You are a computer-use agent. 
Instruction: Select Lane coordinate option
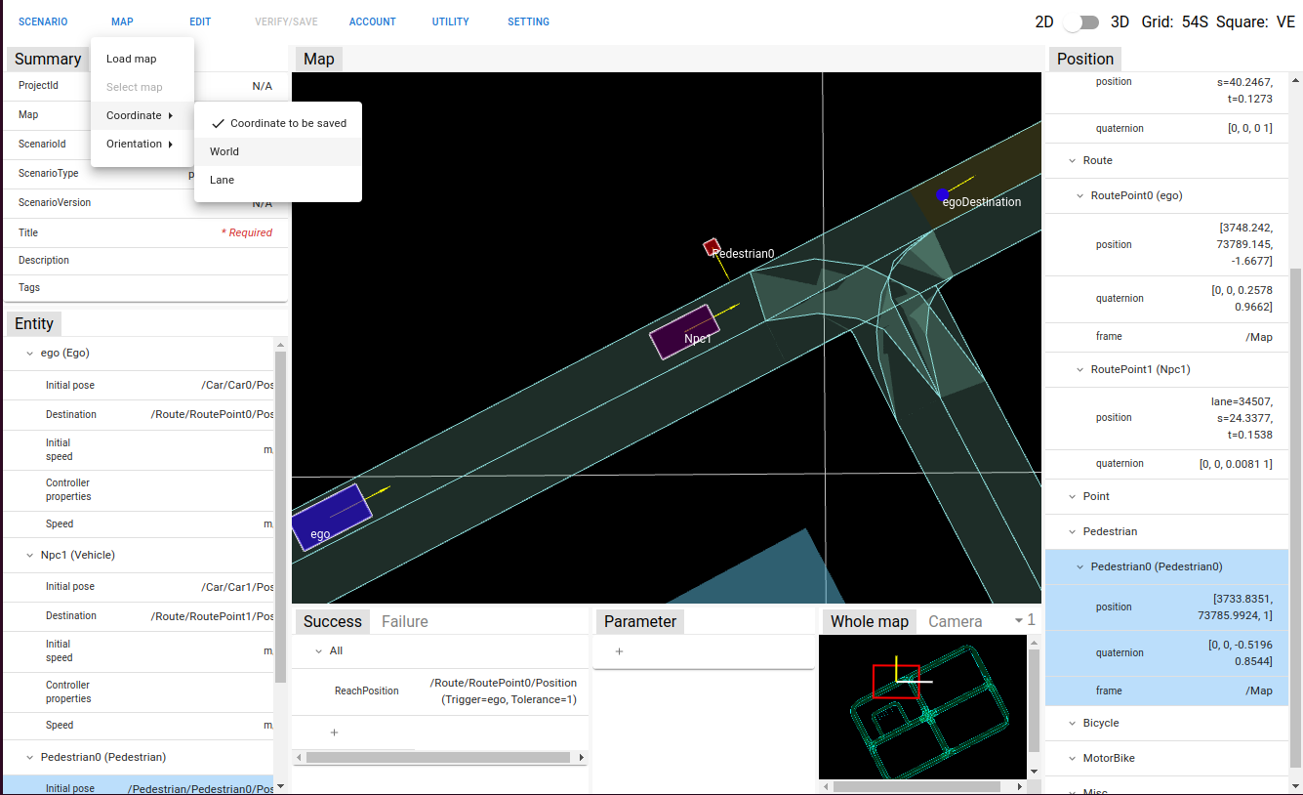tap(223, 180)
